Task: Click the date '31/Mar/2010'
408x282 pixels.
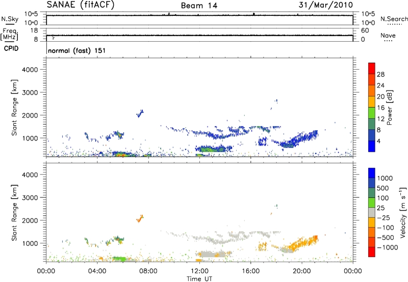Action: pos(325,5)
